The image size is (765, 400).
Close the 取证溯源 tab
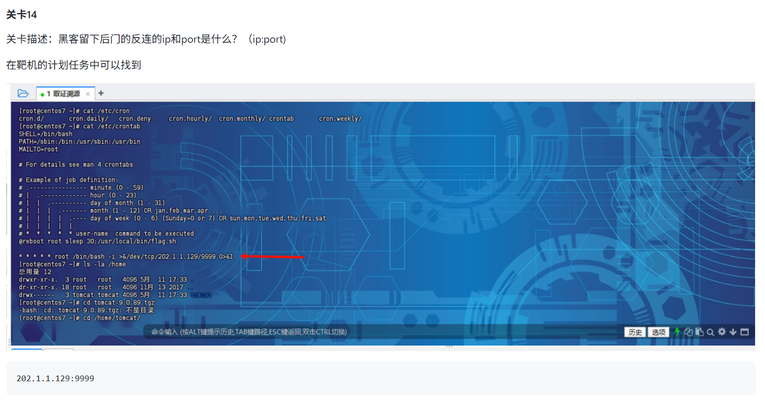tap(88, 94)
